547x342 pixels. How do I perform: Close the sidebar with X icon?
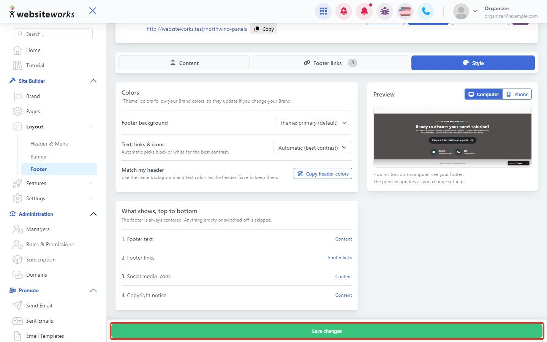point(93,11)
